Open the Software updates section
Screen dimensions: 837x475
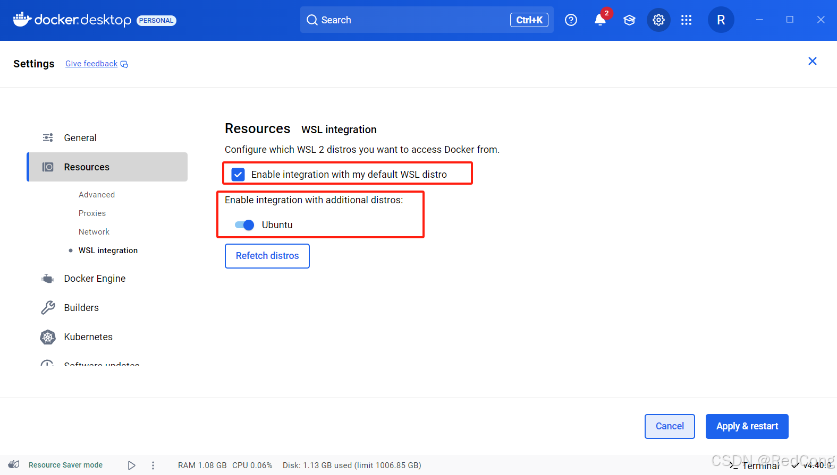102,364
